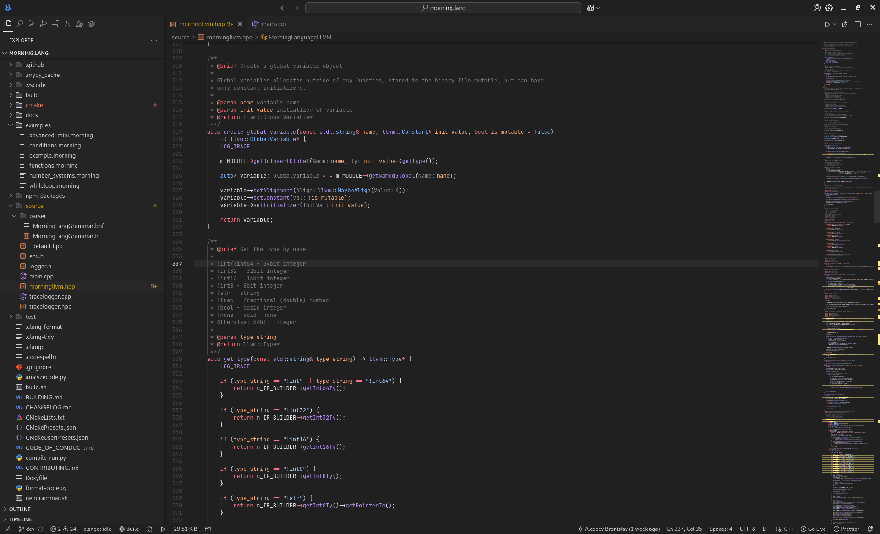Toggle the Go Live server
The height and width of the screenshot is (534, 880).
click(x=813, y=529)
